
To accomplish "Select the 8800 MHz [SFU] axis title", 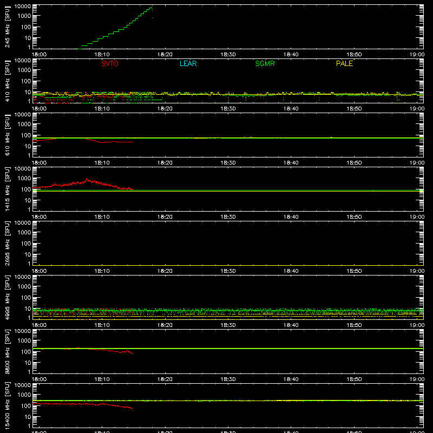I will (x=8, y=352).
